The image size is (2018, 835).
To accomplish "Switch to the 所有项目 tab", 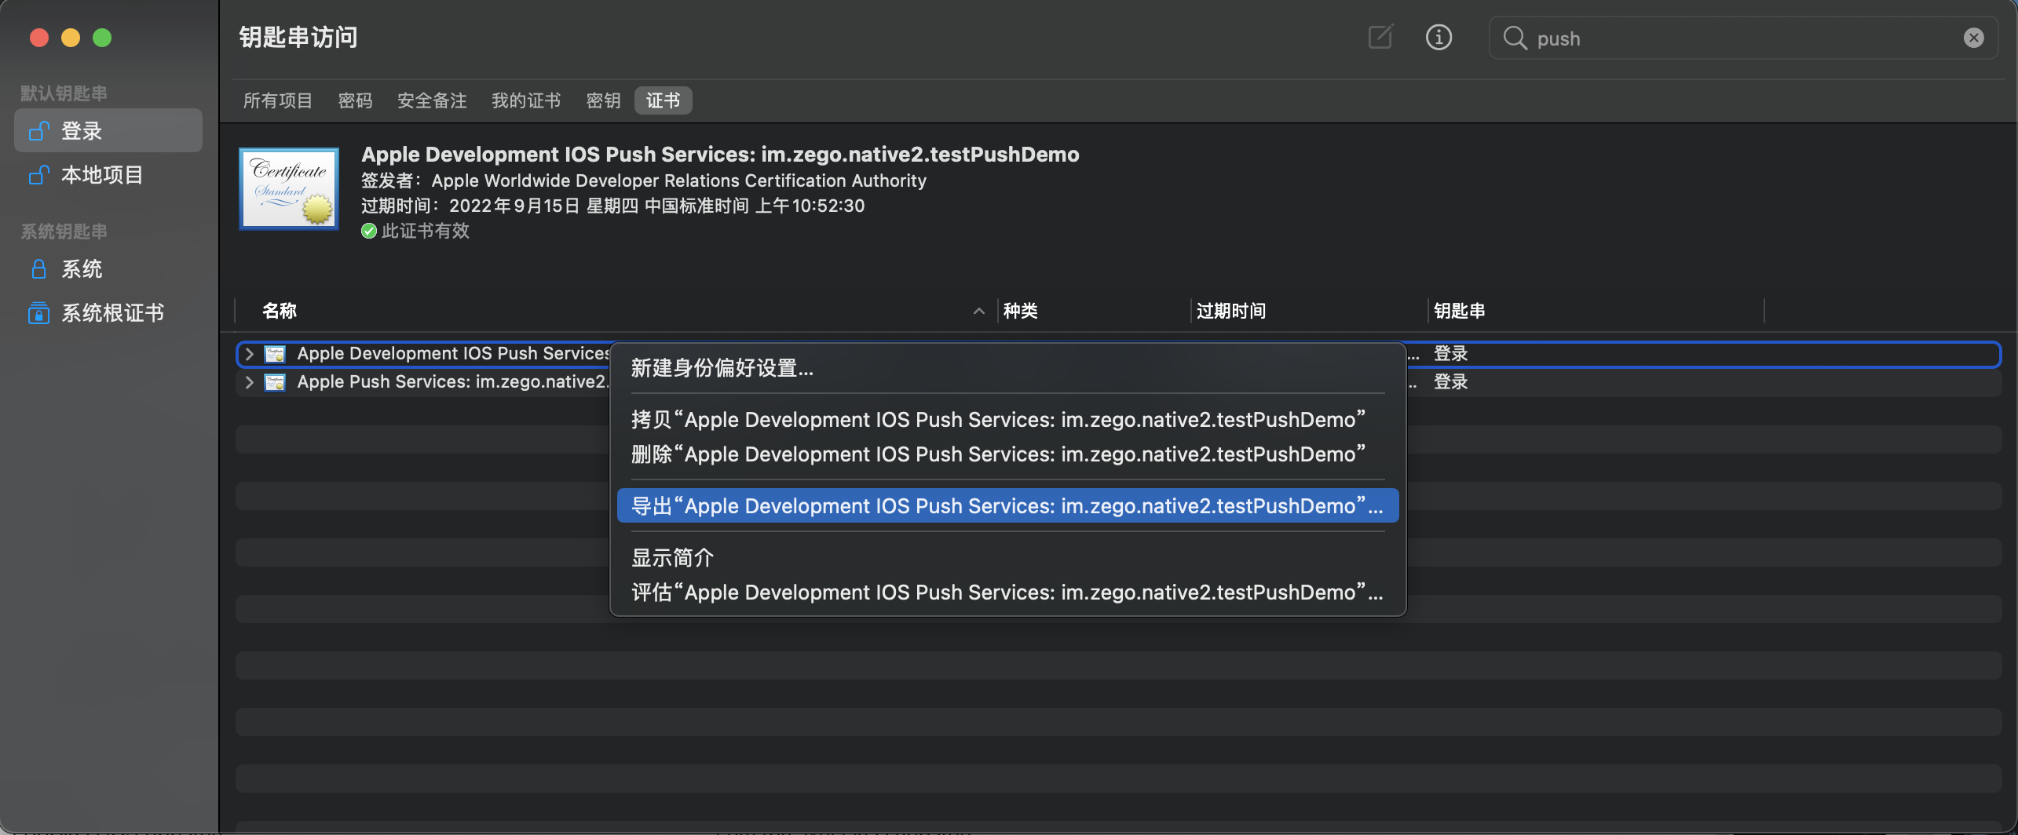I will tap(278, 100).
